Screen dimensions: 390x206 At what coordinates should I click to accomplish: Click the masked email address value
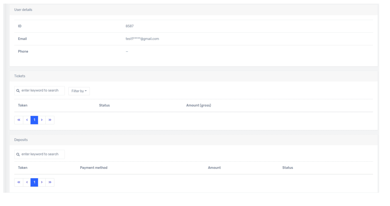click(142, 39)
